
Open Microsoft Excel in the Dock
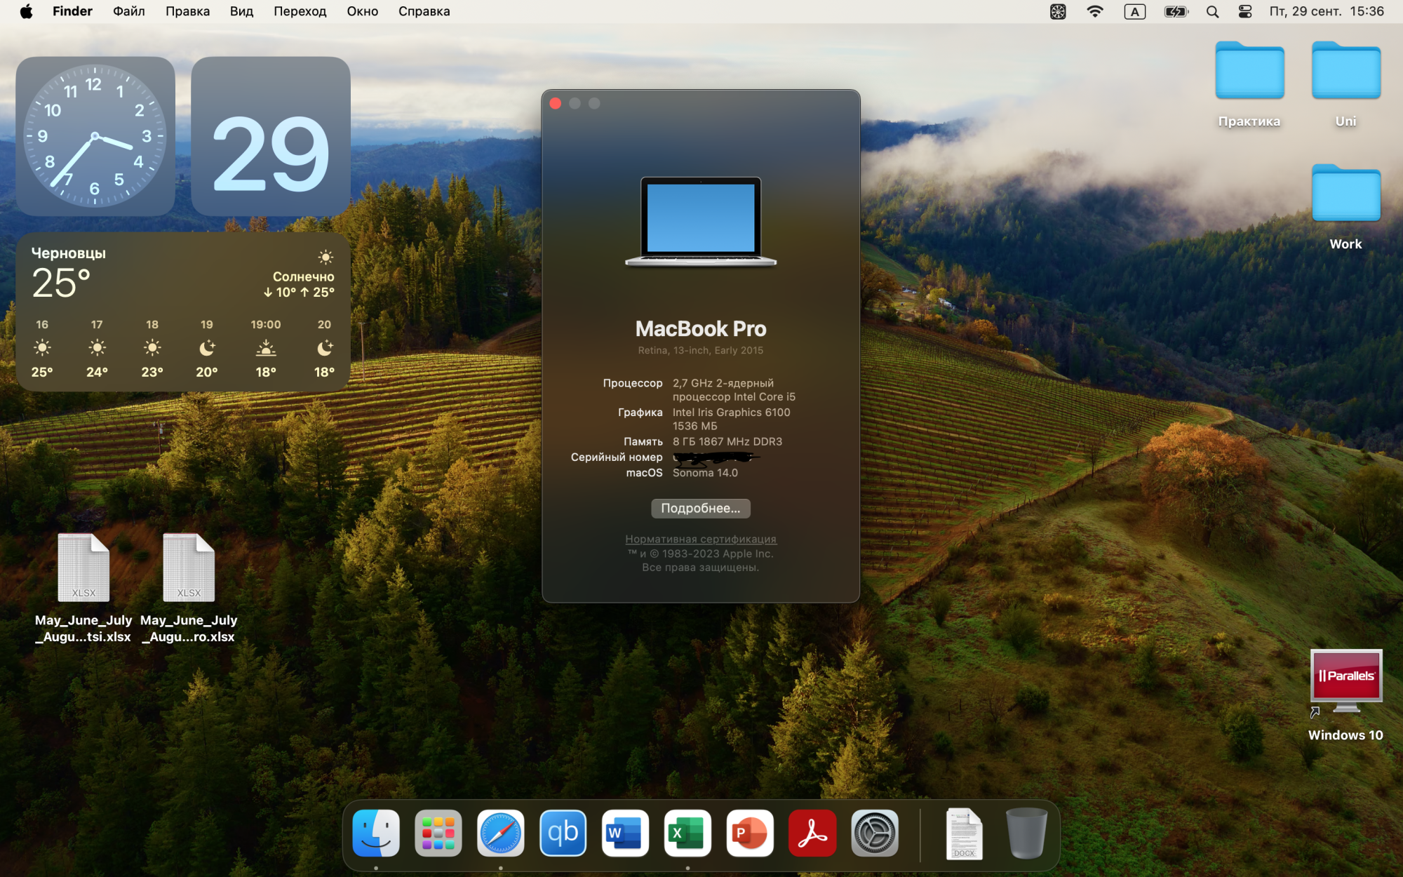(x=687, y=834)
